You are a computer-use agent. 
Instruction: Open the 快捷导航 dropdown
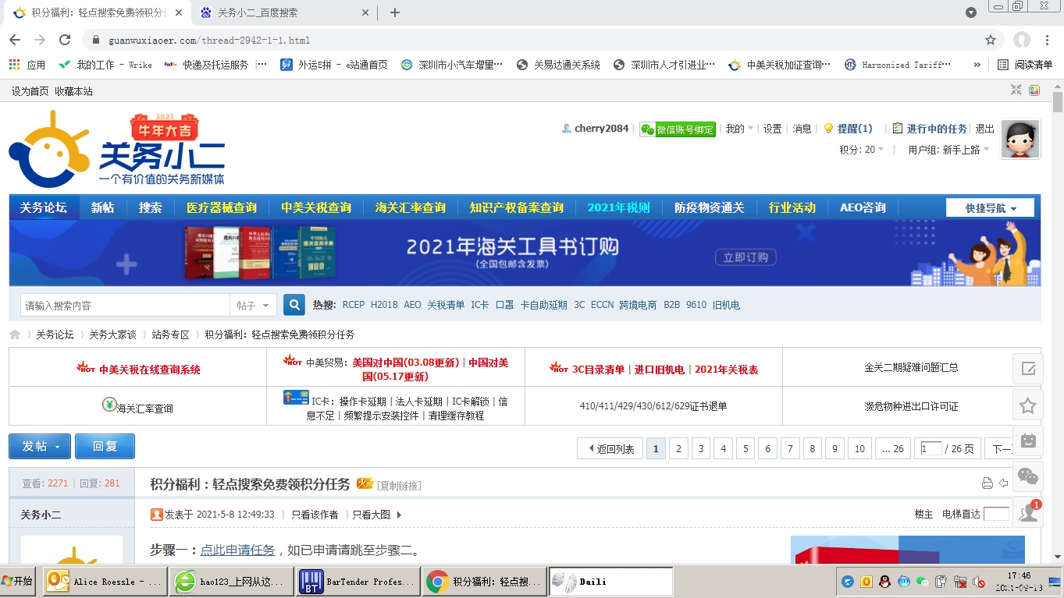pos(990,208)
